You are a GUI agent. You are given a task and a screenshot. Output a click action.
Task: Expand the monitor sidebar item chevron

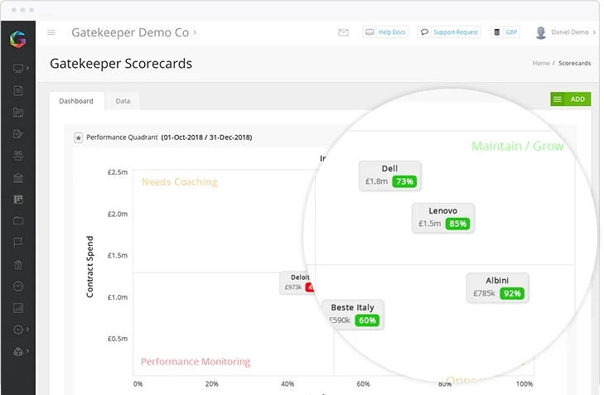(x=27, y=69)
